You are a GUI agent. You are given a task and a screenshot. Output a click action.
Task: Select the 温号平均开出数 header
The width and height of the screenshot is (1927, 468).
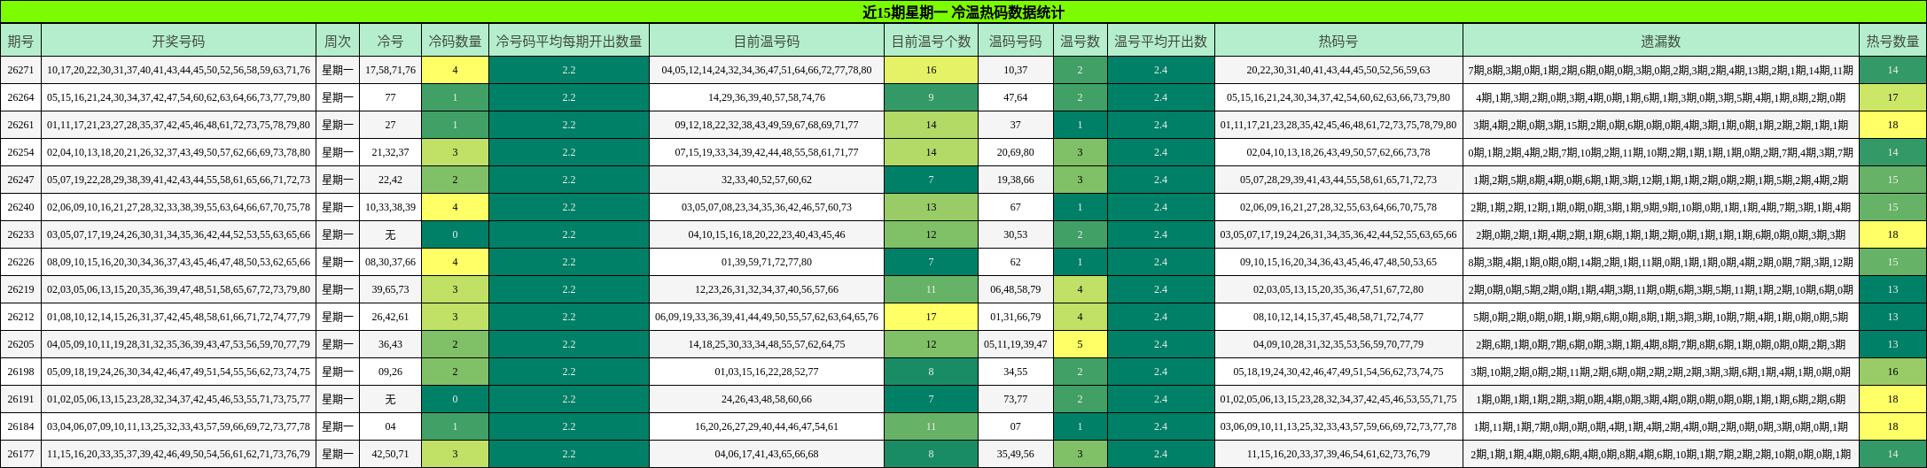1160,41
